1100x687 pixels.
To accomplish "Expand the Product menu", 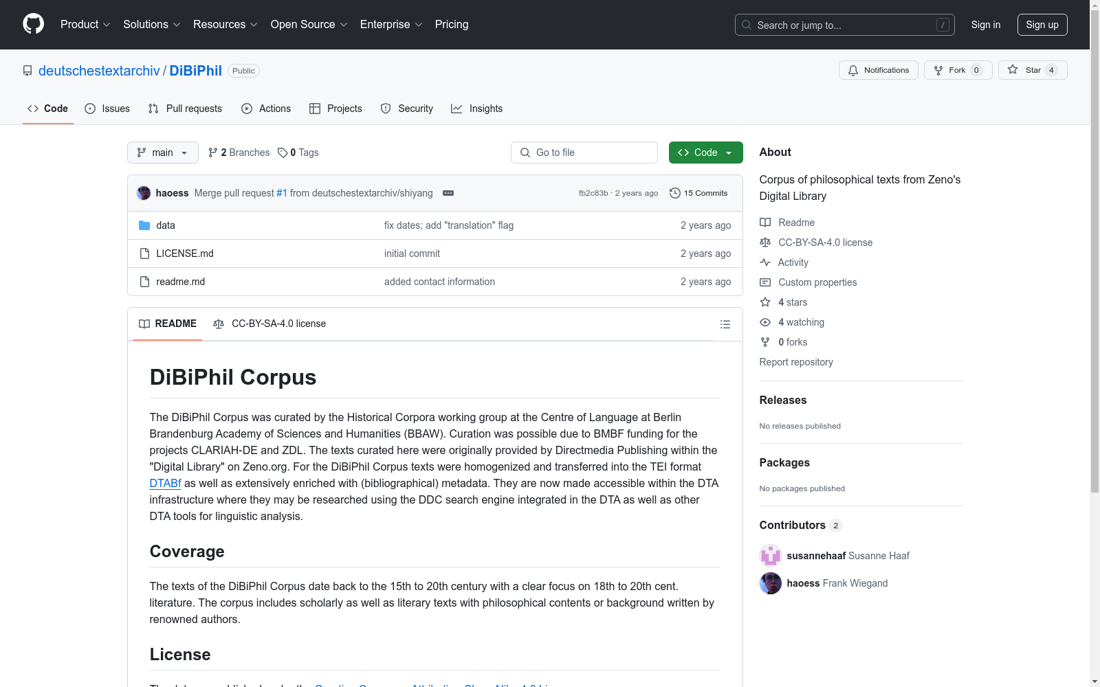I will pos(85,25).
